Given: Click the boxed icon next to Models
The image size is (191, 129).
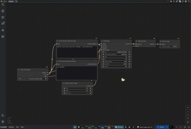Looking at the screenshot, I should tap(16, 1).
